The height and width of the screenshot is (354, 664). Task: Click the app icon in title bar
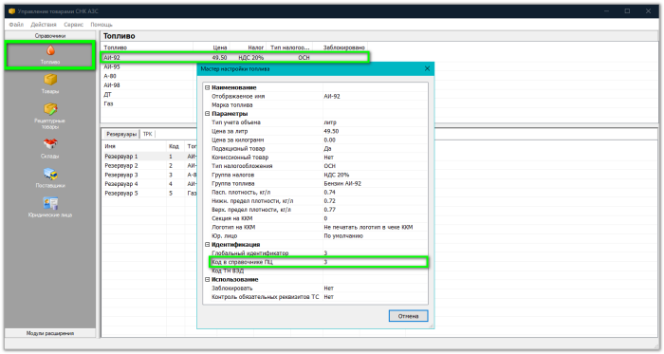click(11, 11)
